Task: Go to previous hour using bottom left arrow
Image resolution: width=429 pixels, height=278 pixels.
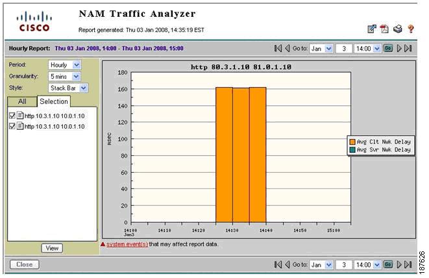Action: pos(287,264)
